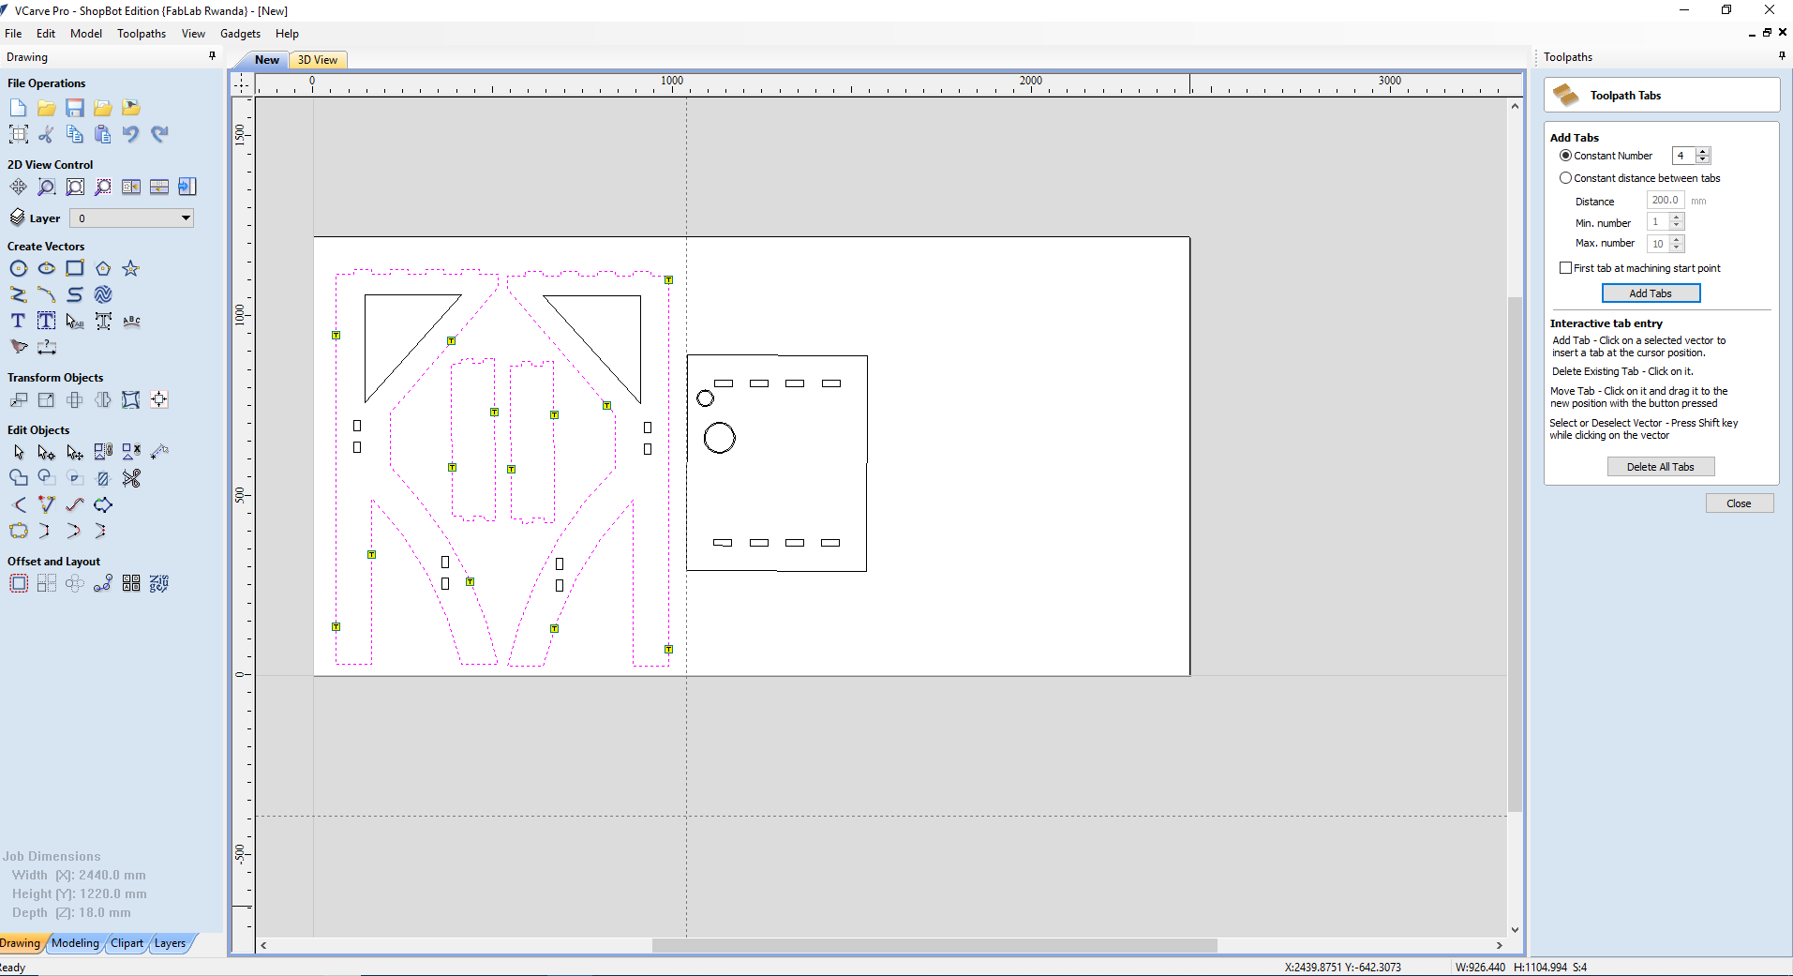
Task: Open the Model menu
Action: coord(86,34)
